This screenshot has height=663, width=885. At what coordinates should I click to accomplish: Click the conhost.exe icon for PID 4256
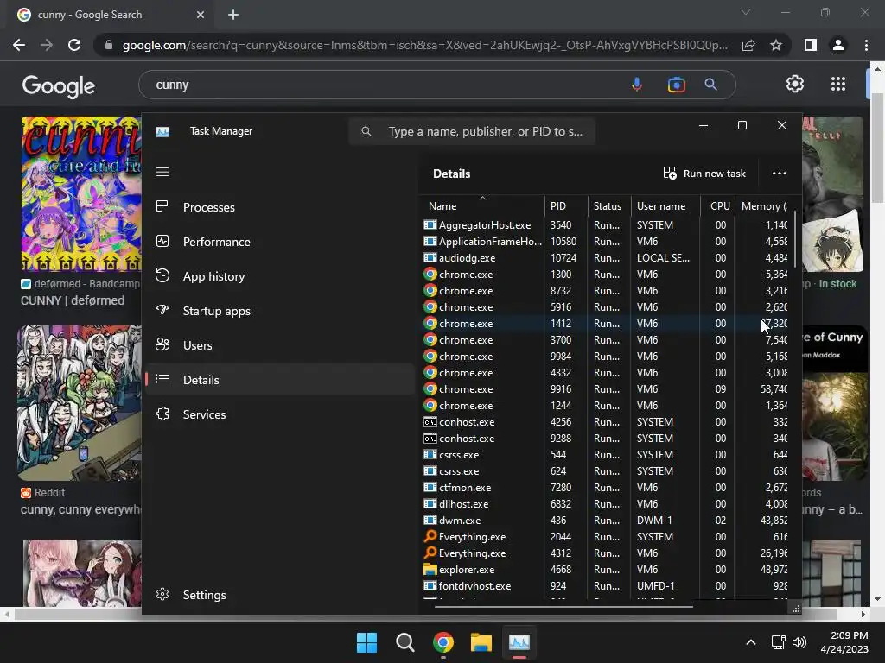(430, 421)
